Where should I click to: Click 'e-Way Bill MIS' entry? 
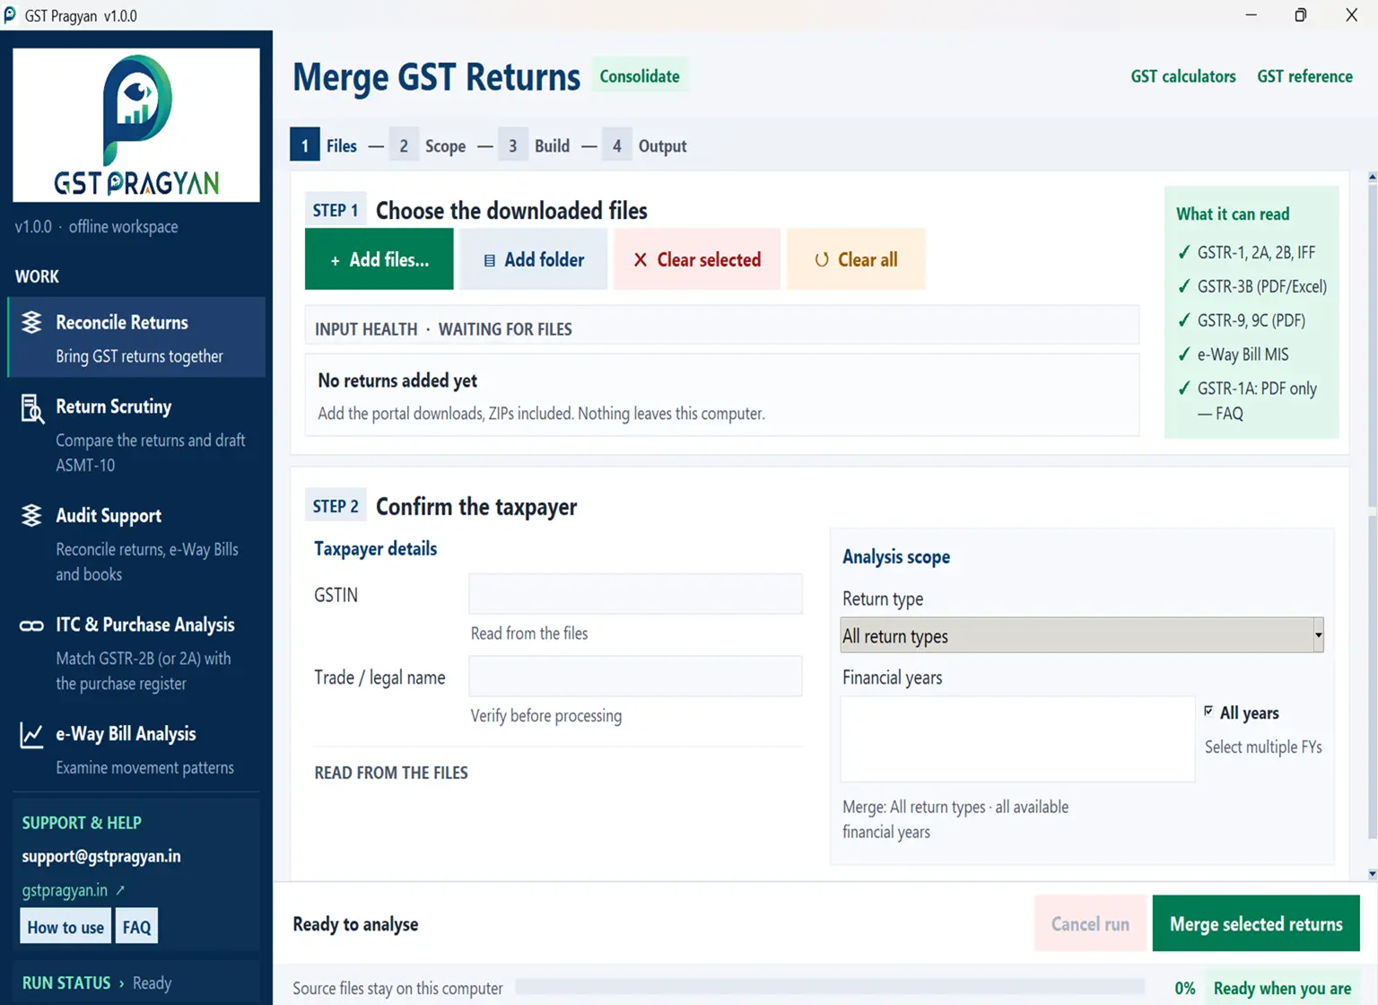pos(1243,354)
